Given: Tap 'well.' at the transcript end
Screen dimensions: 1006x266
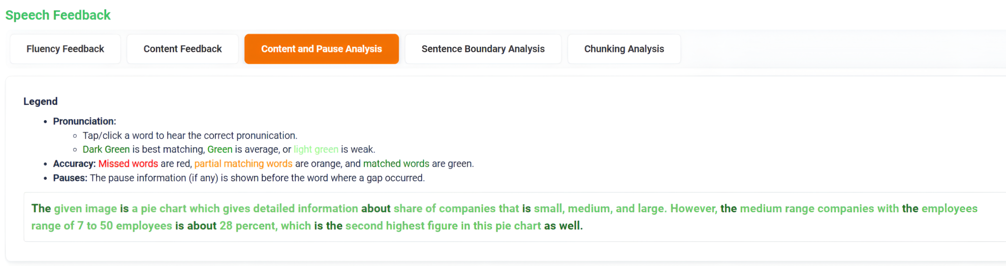Looking at the screenshot, I should (571, 226).
